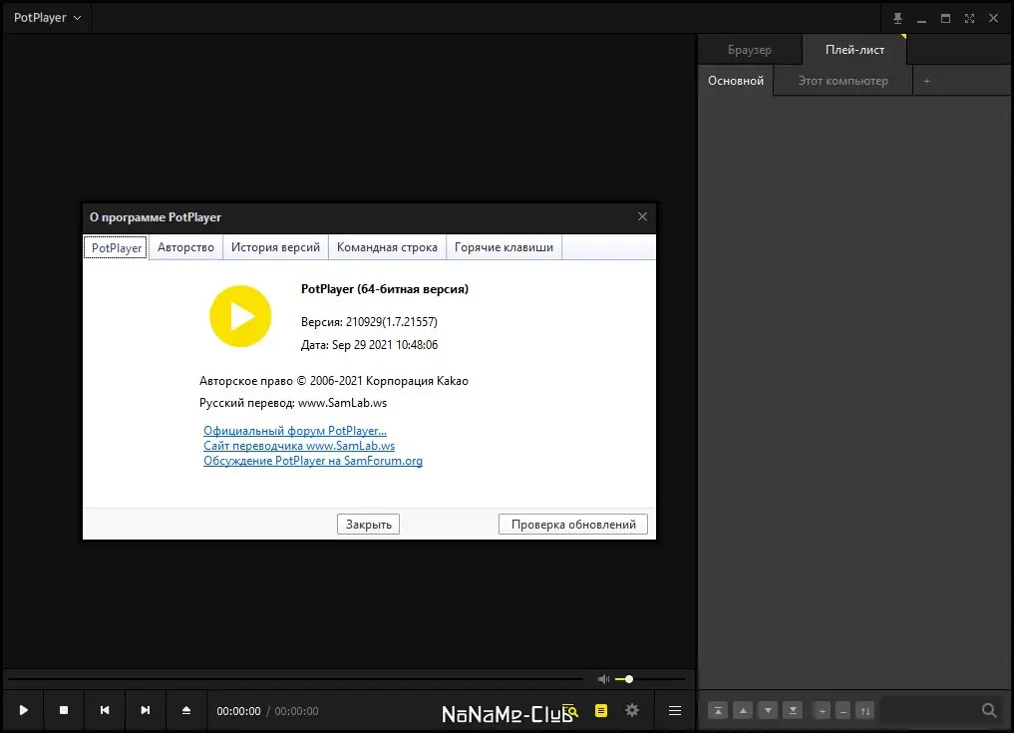Click the yellow PotPlayer logo in the About dialog
1014x733 pixels.
click(240, 316)
